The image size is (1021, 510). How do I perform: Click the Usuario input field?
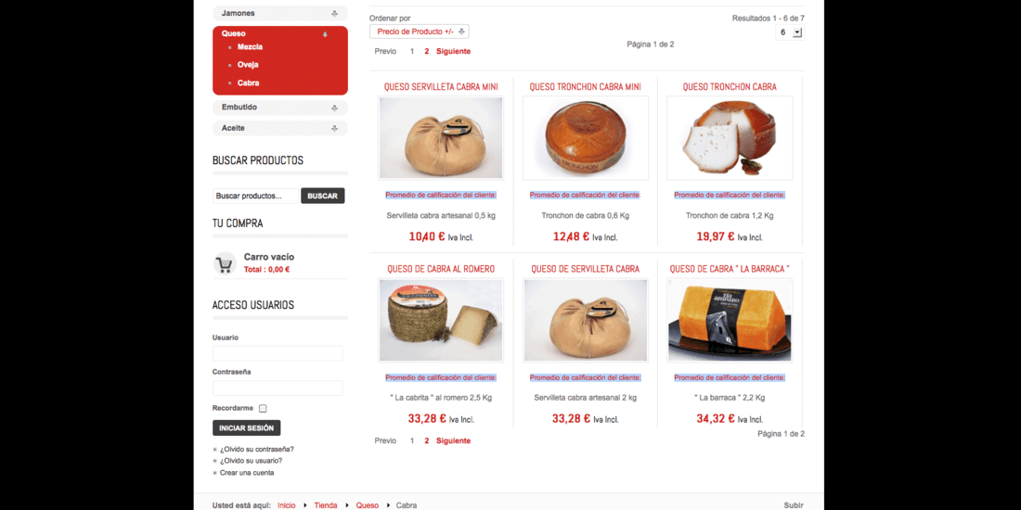278,353
